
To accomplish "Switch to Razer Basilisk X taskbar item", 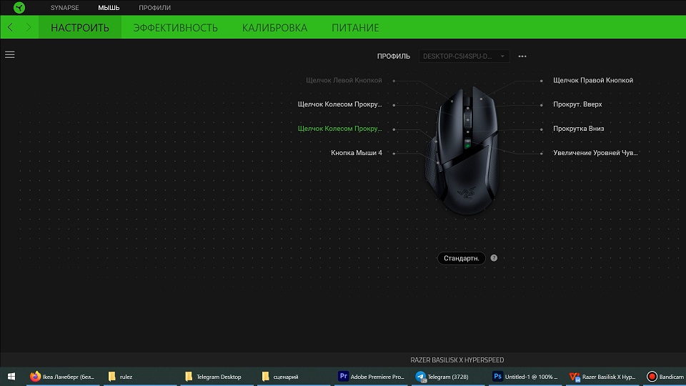I will [602, 377].
